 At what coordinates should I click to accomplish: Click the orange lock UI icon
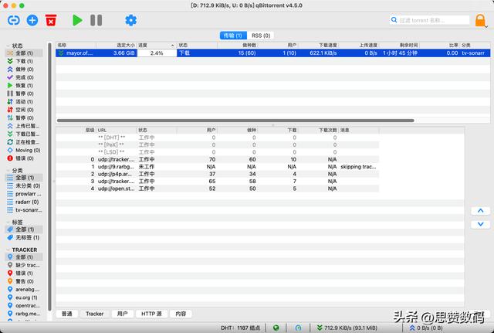pyautogui.click(x=480, y=21)
